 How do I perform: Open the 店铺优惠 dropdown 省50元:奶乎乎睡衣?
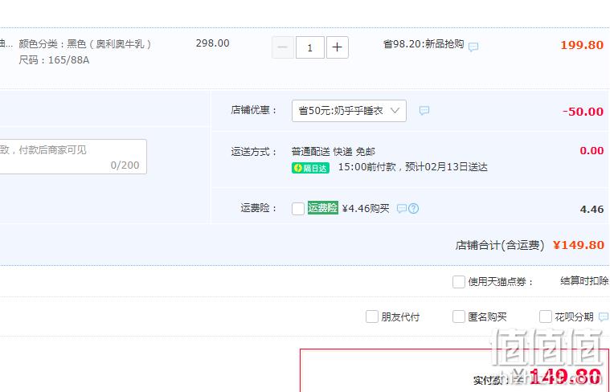(x=349, y=111)
